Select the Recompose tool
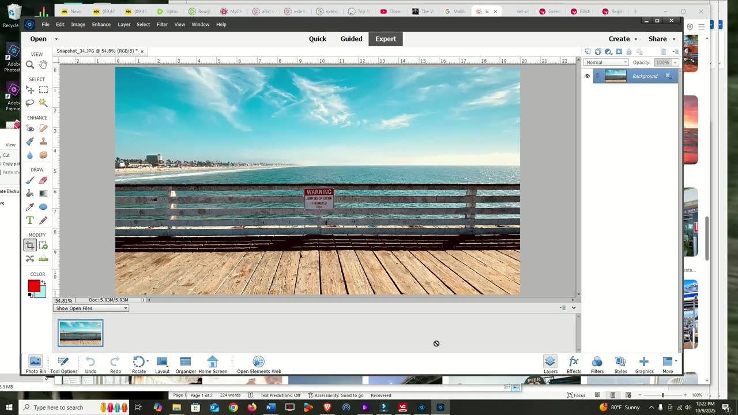Viewport: 738px width, 415px height. click(x=43, y=246)
